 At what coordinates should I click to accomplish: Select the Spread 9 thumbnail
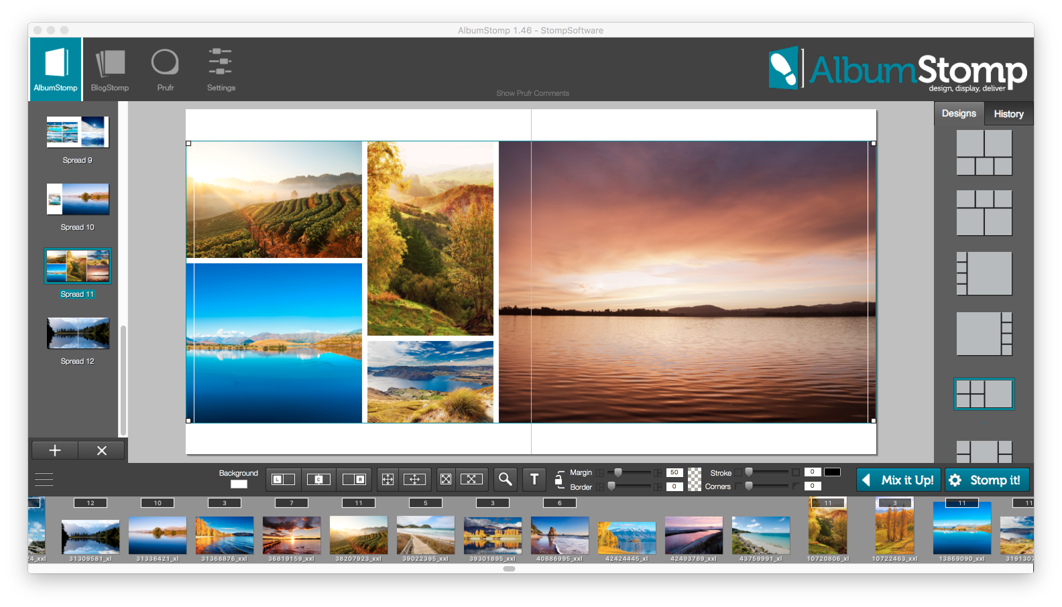pos(78,132)
